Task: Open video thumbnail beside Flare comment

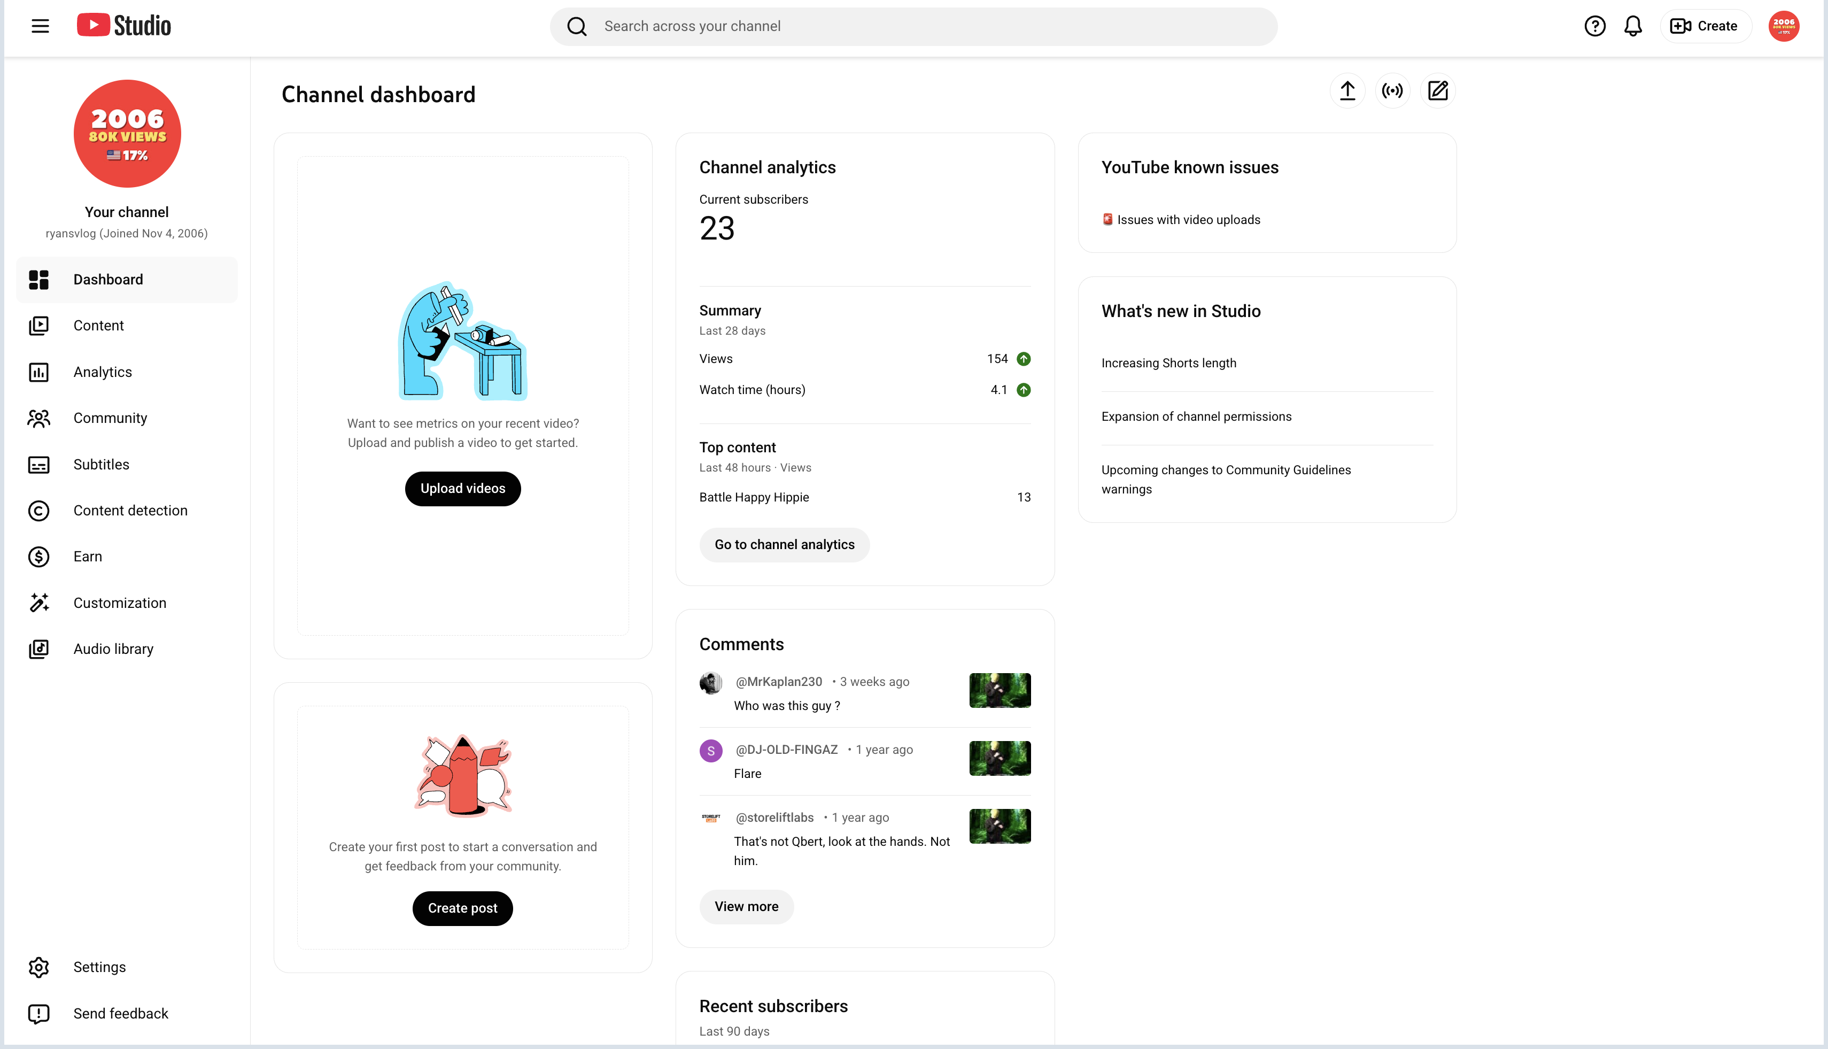Action: coord(1000,758)
